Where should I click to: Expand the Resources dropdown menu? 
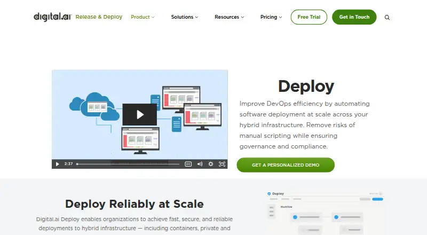230,17
